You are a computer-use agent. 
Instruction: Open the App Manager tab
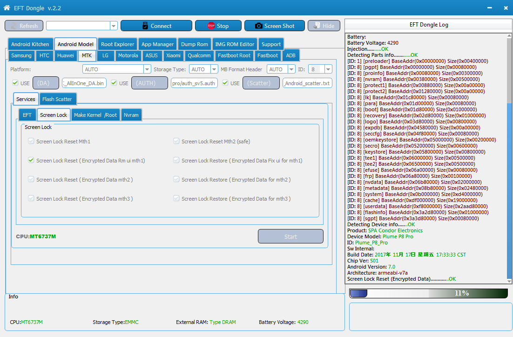(x=157, y=44)
